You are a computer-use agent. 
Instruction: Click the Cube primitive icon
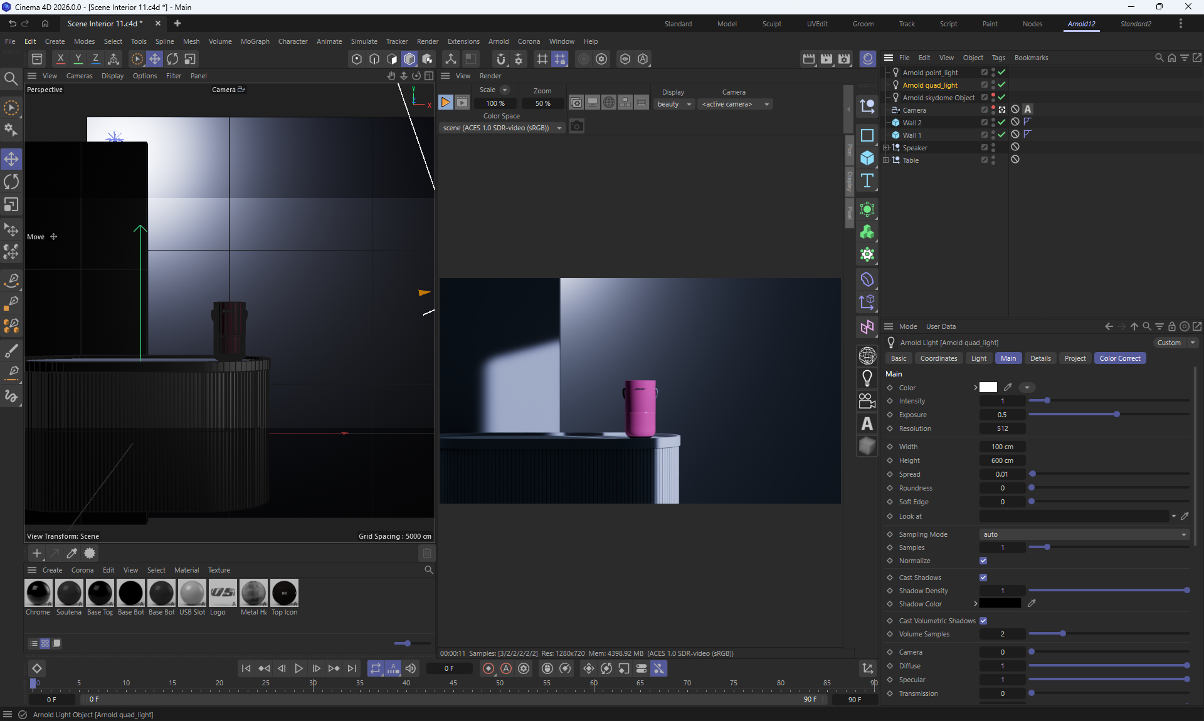point(867,158)
